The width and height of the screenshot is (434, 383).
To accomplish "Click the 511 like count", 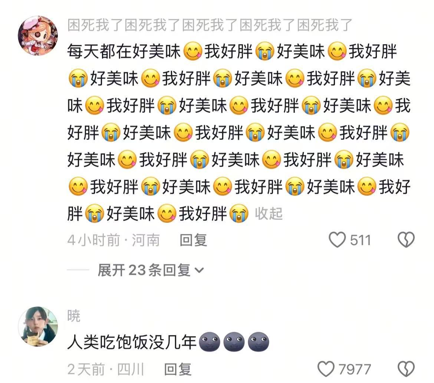I will click(x=361, y=240).
